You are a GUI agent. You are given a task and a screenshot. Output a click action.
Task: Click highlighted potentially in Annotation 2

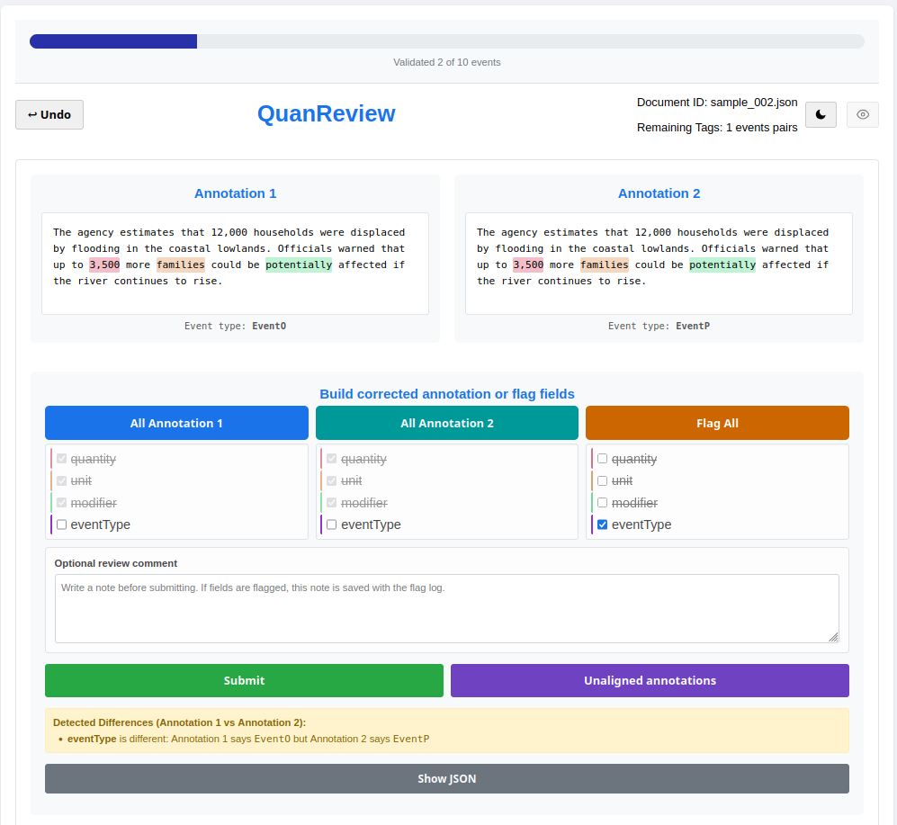pyautogui.click(x=722, y=265)
